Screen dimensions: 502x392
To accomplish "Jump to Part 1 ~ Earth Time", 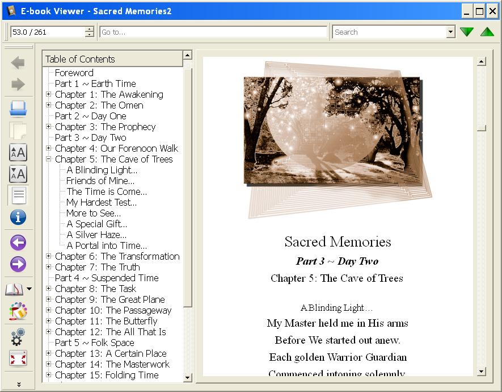I will tap(95, 84).
